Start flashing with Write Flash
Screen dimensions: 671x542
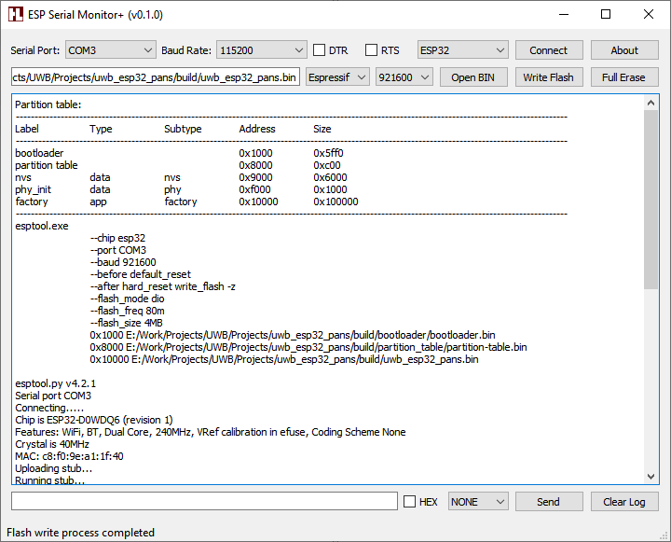click(548, 77)
